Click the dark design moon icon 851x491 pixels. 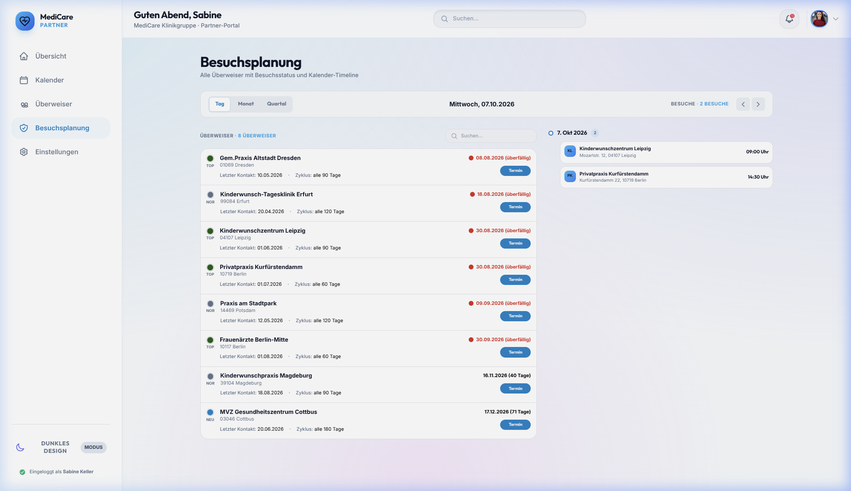[x=20, y=447]
